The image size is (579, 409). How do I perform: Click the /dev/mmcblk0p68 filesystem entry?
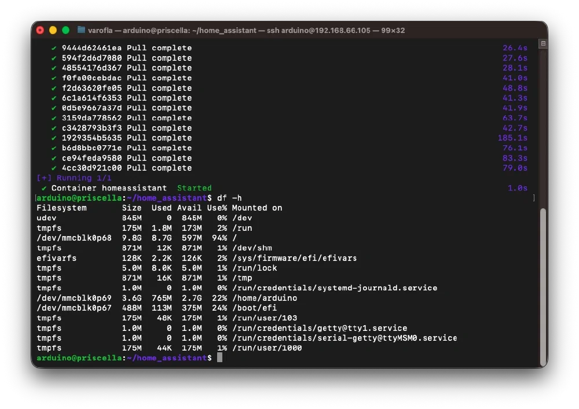[x=74, y=238]
